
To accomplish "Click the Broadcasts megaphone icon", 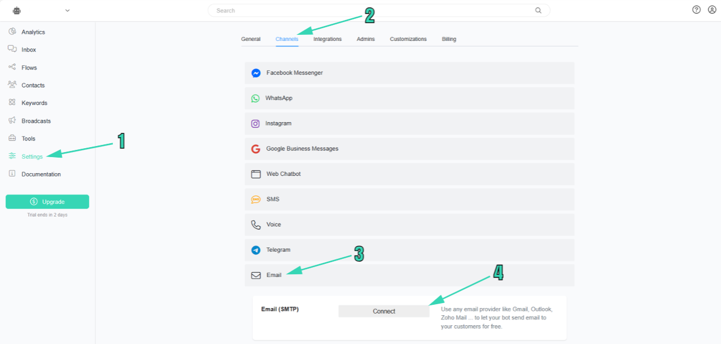I will [x=12, y=120].
